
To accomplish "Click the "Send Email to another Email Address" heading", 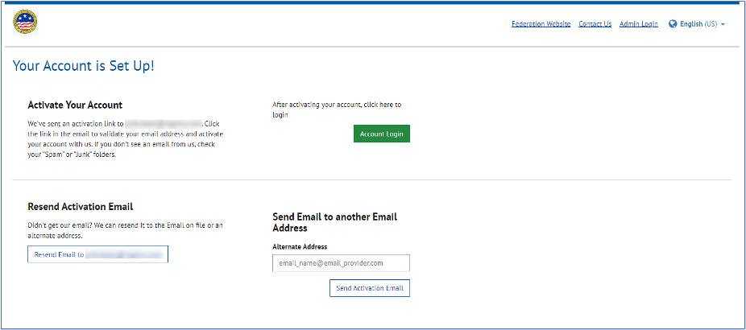I will point(334,222).
